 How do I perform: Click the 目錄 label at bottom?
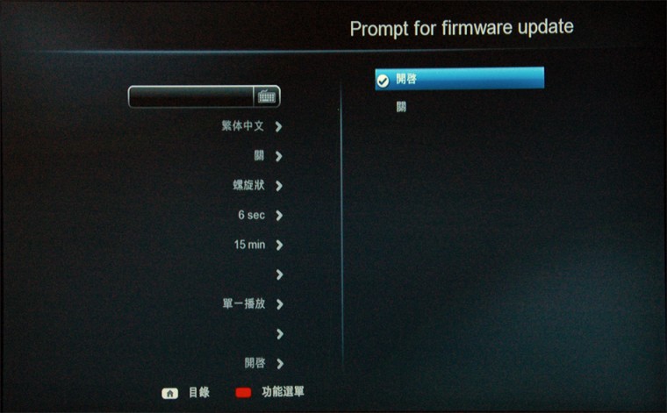coord(199,392)
